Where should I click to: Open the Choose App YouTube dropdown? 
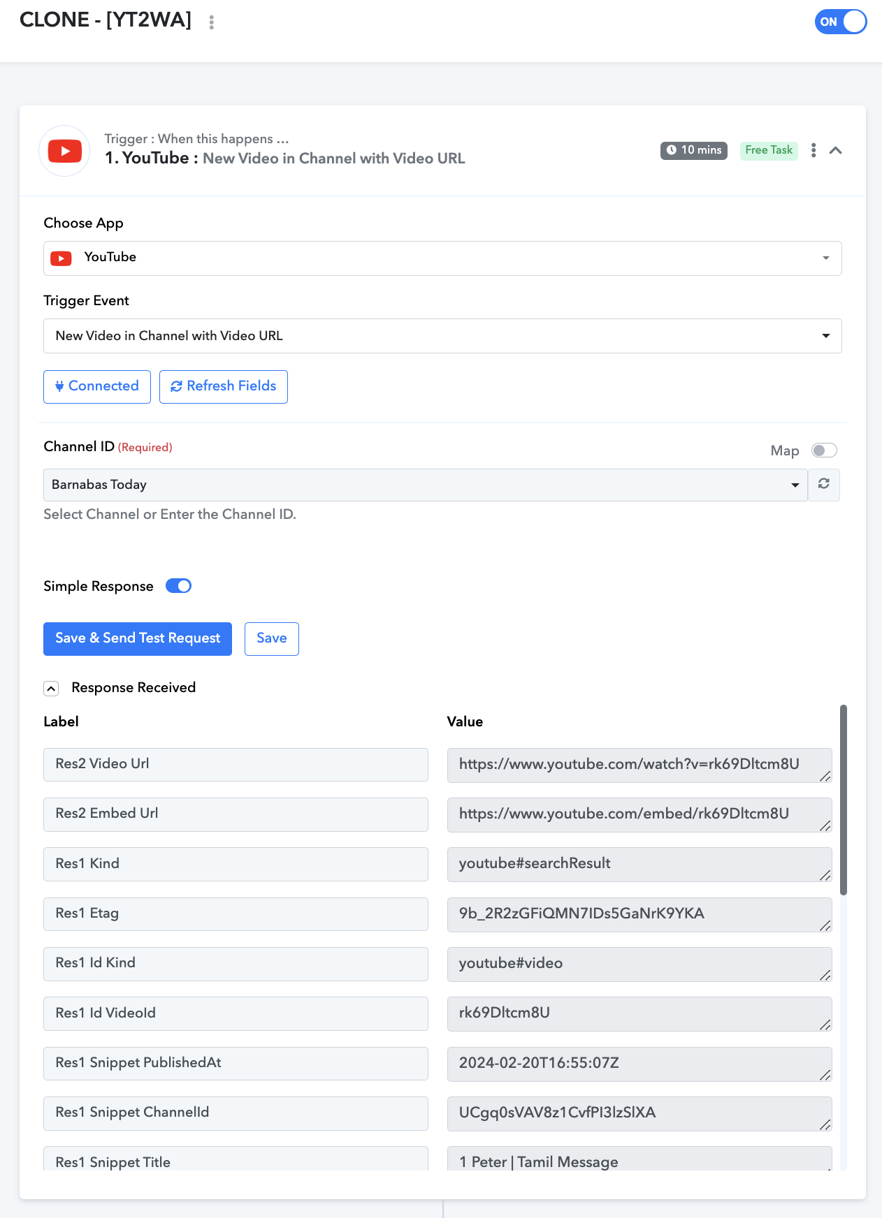point(442,258)
